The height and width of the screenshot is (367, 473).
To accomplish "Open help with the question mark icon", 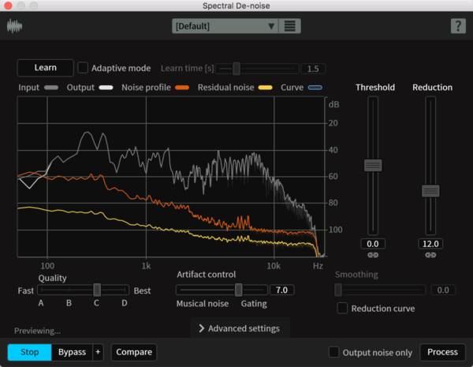I will tap(457, 26).
